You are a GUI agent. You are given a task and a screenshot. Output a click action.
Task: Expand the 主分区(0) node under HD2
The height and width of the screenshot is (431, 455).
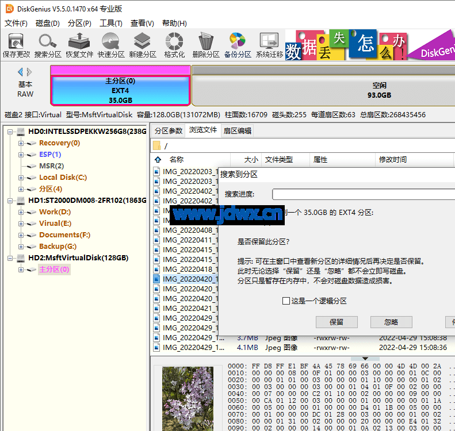coord(21,270)
